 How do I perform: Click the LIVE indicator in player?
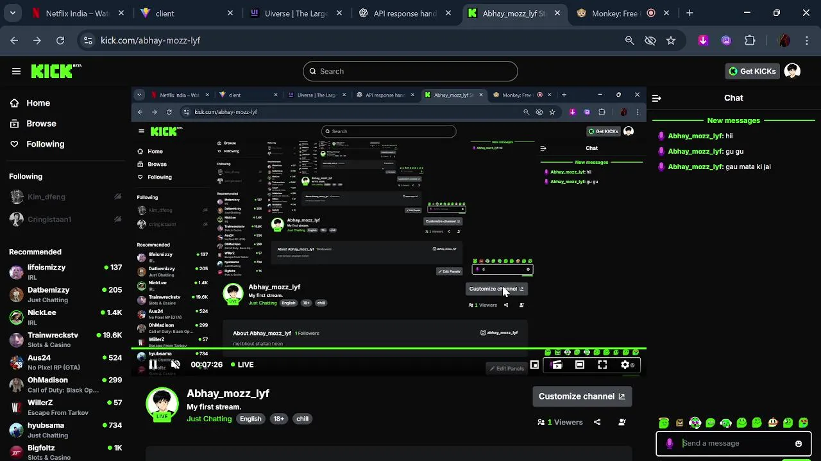(x=242, y=364)
